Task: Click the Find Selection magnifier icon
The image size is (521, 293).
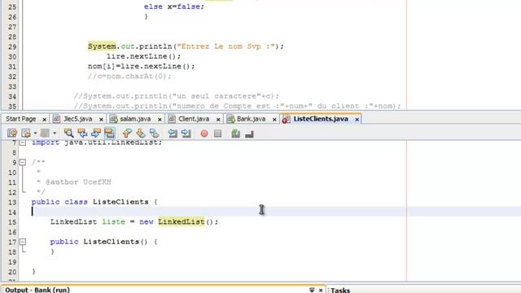Action: click(x=68, y=133)
